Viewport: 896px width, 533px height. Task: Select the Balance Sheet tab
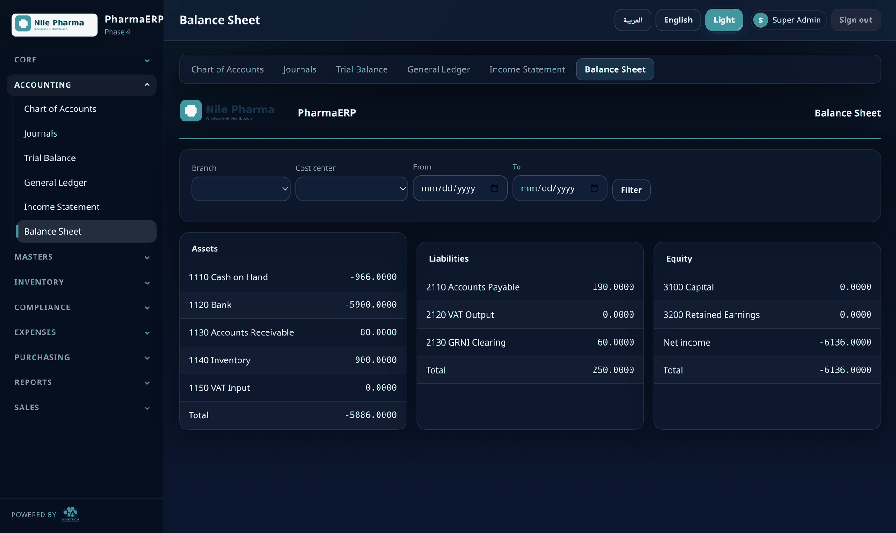tap(615, 69)
